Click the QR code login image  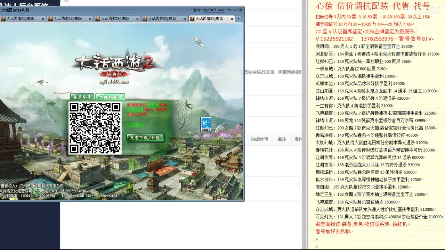pos(95,128)
